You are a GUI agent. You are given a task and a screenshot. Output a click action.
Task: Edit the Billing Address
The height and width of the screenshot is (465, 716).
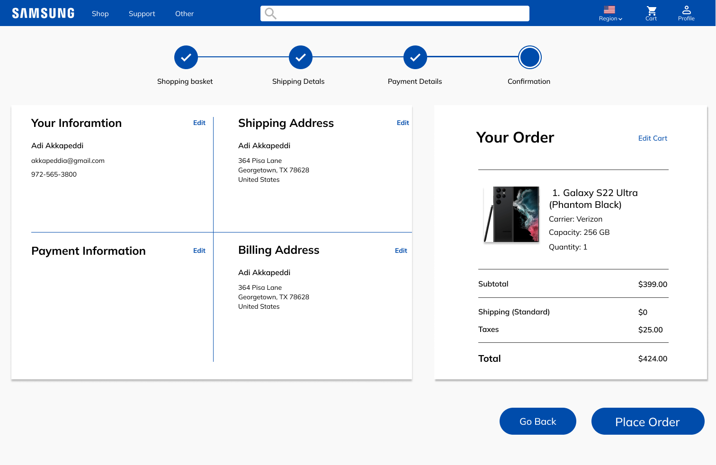coord(401,250)
